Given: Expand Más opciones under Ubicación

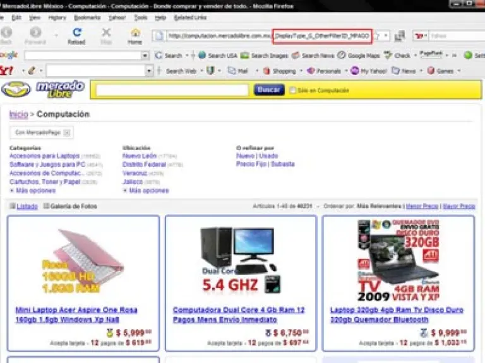Looking at the screenshot, I should click(148, 190).
